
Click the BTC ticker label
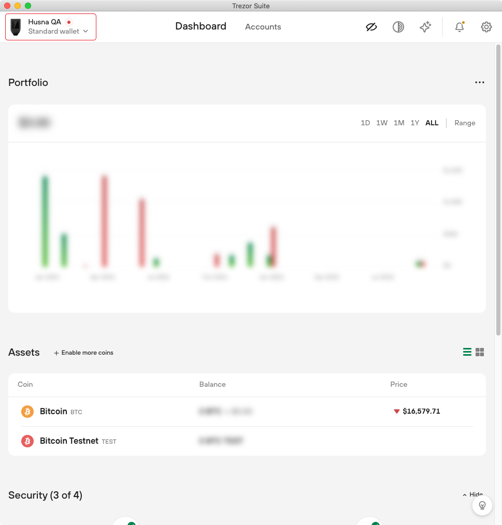point(76,412)
